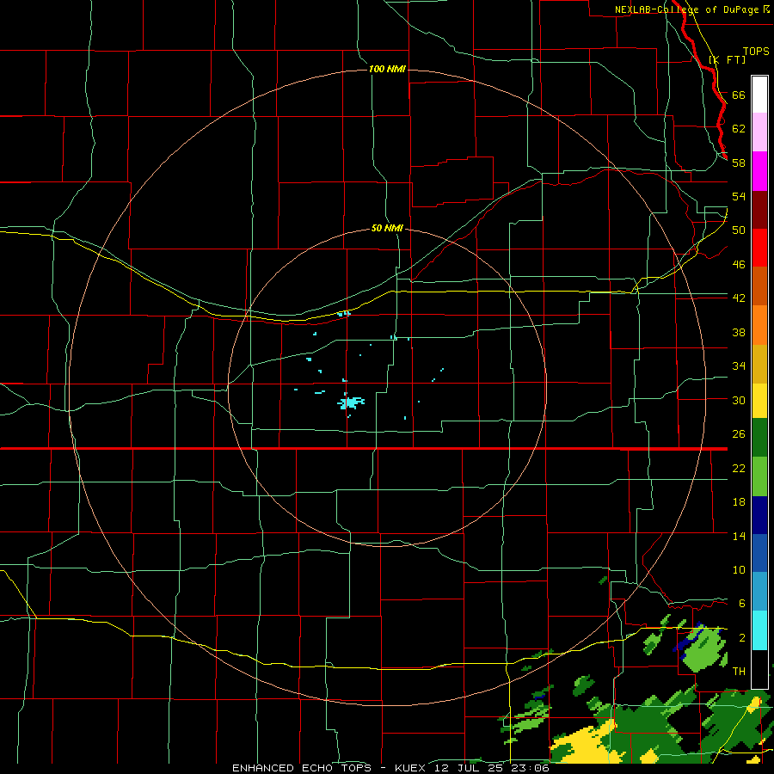Click the 14 value on the legend

click(739, 536)
